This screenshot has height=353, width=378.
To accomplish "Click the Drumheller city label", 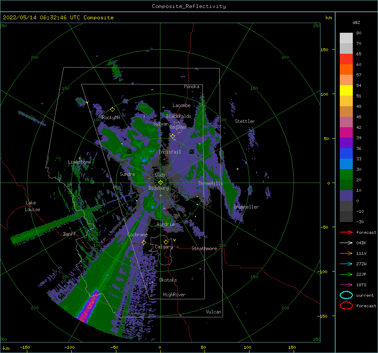I will (246, 207).
